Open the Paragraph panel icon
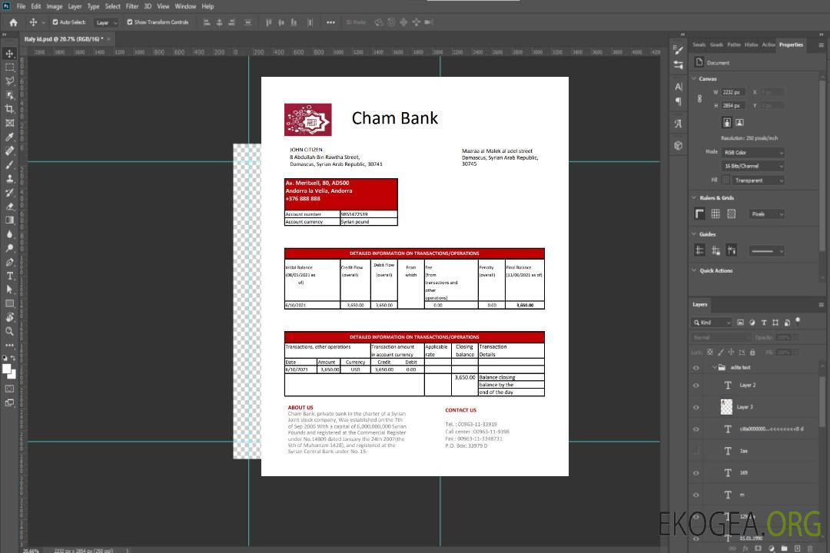 click(x=679, y=101)
